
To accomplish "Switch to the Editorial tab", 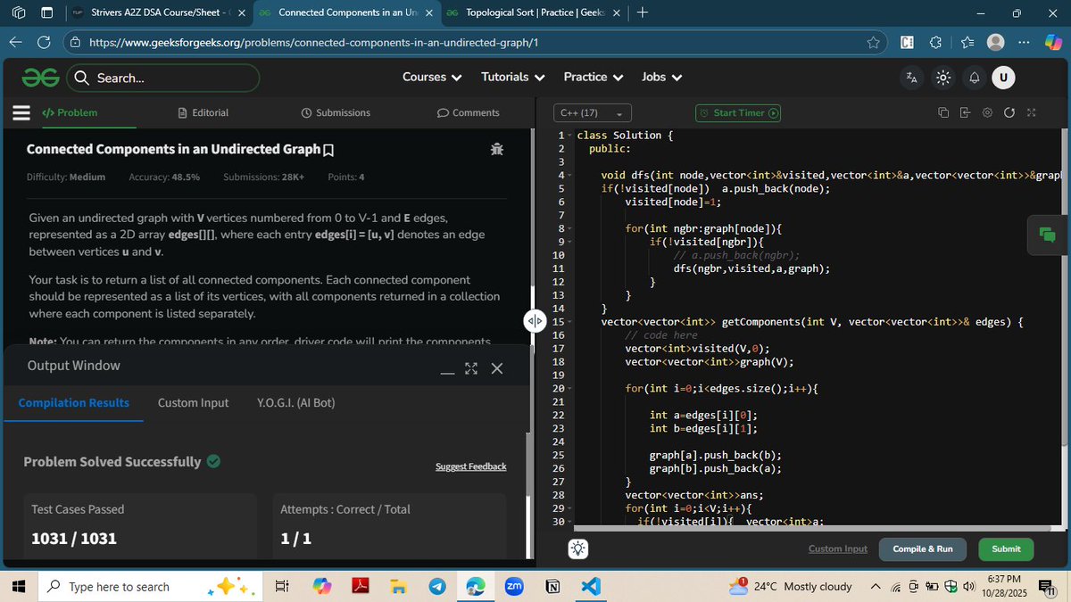I will click(203, 112).
